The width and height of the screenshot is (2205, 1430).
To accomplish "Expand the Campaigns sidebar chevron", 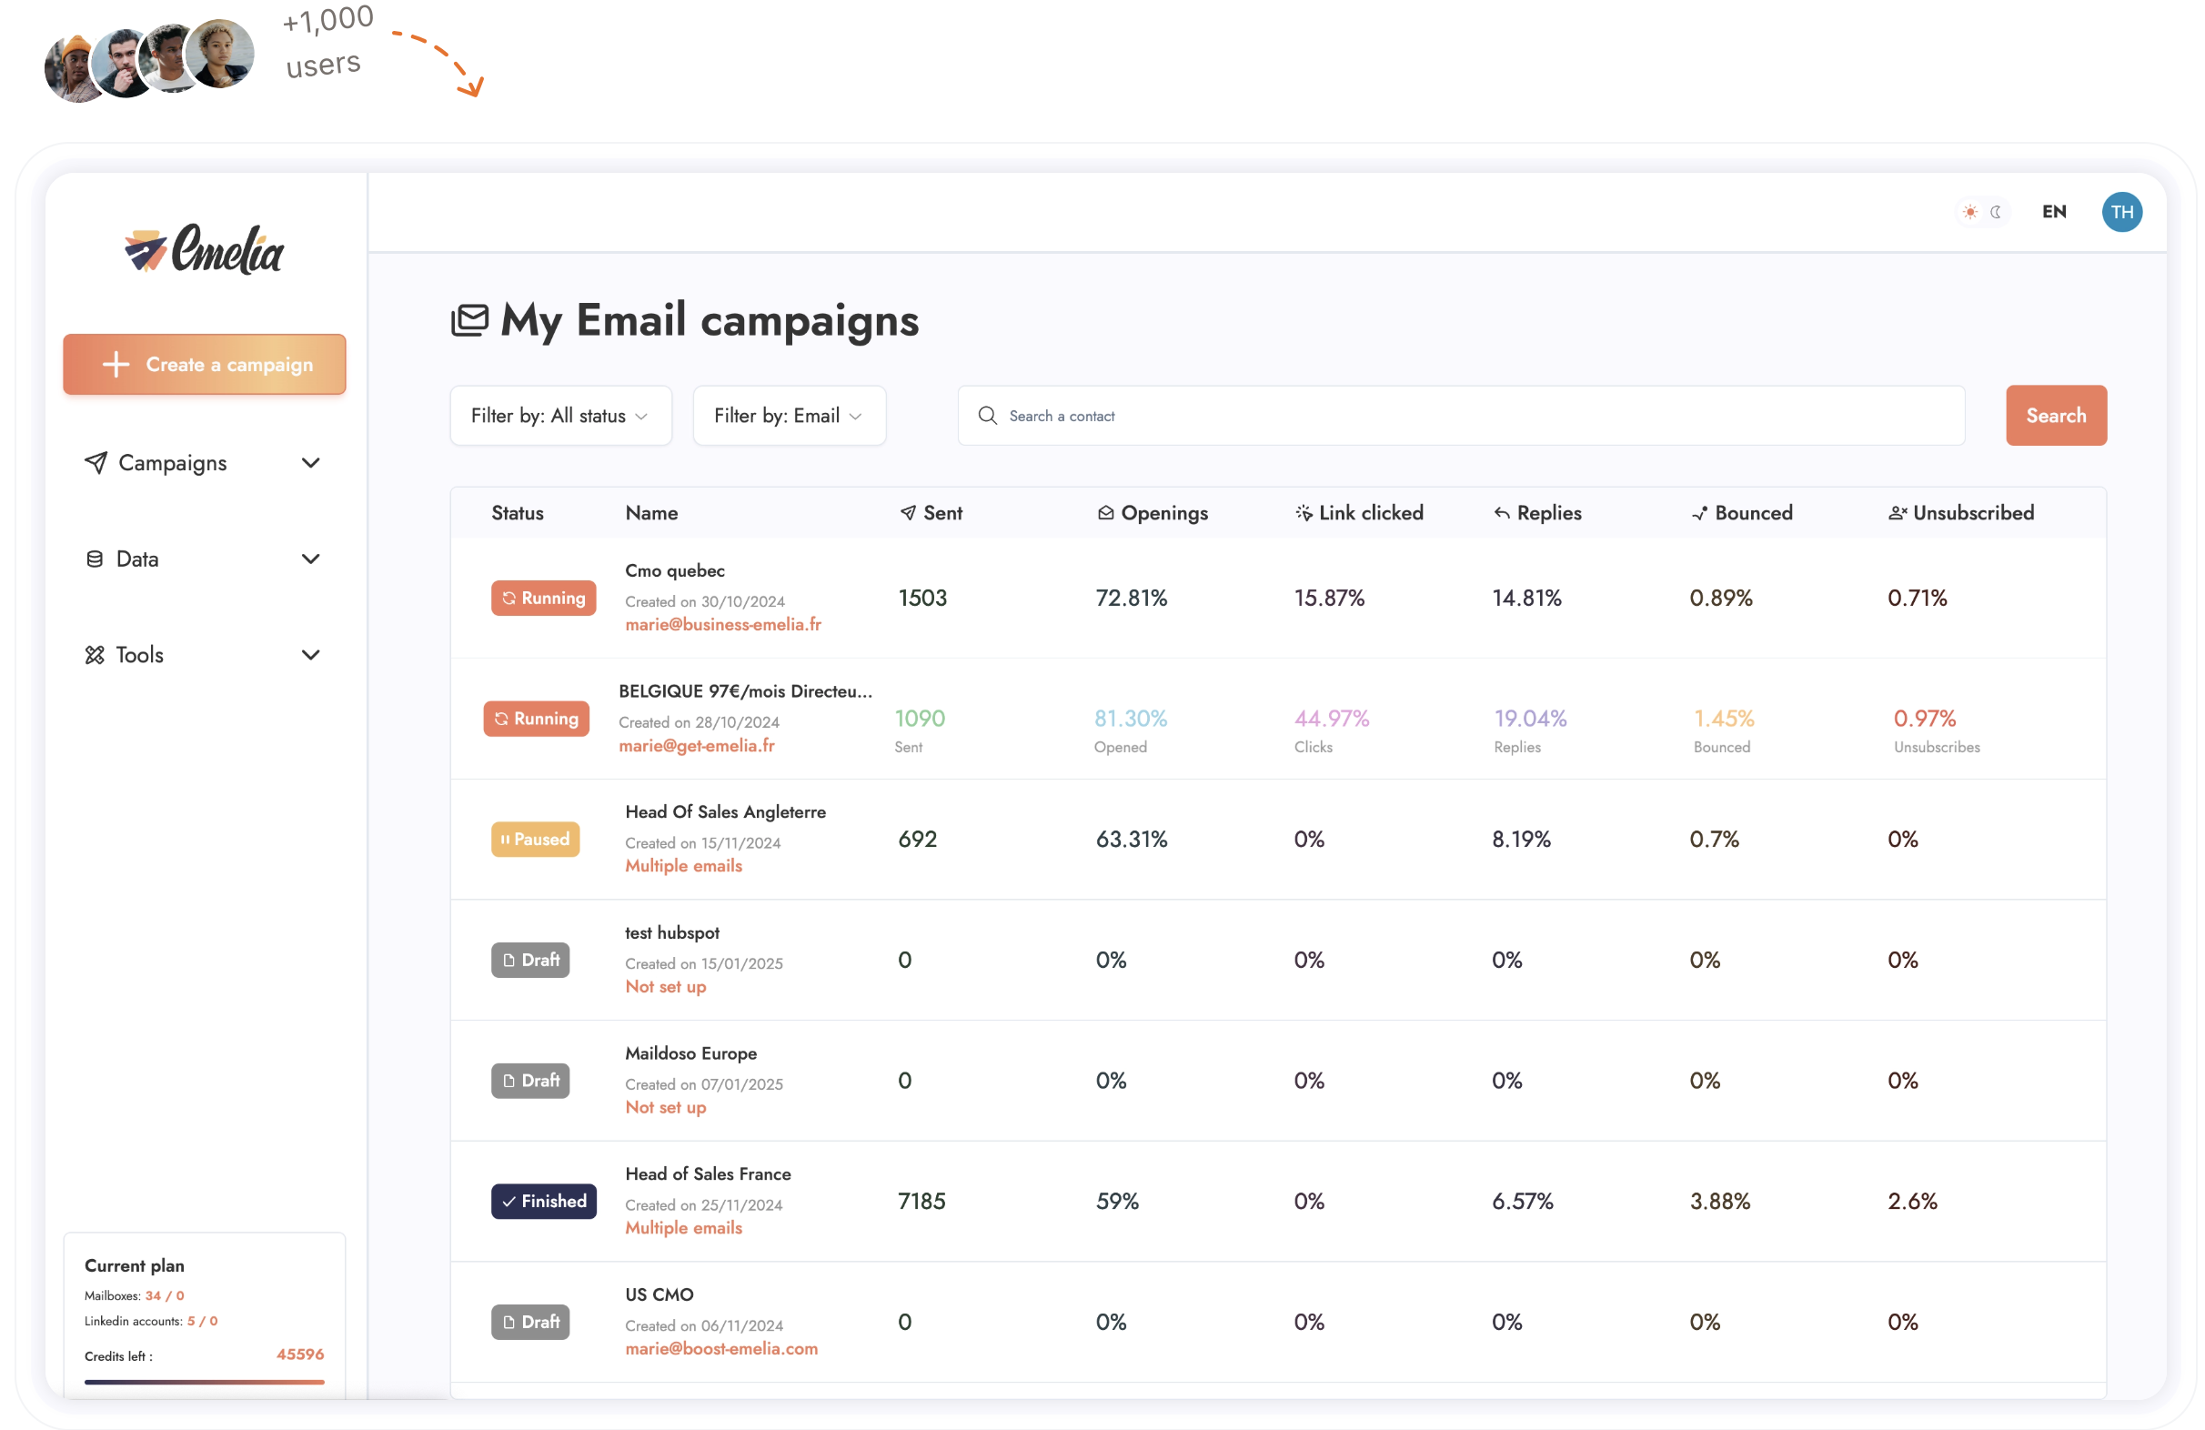I will coord(311,462).
